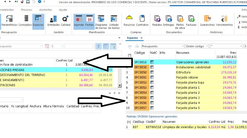The width and height of the screenshot is (247, 138).
Task: Open the Pedidos documents icon
Action: coord(157,21)
